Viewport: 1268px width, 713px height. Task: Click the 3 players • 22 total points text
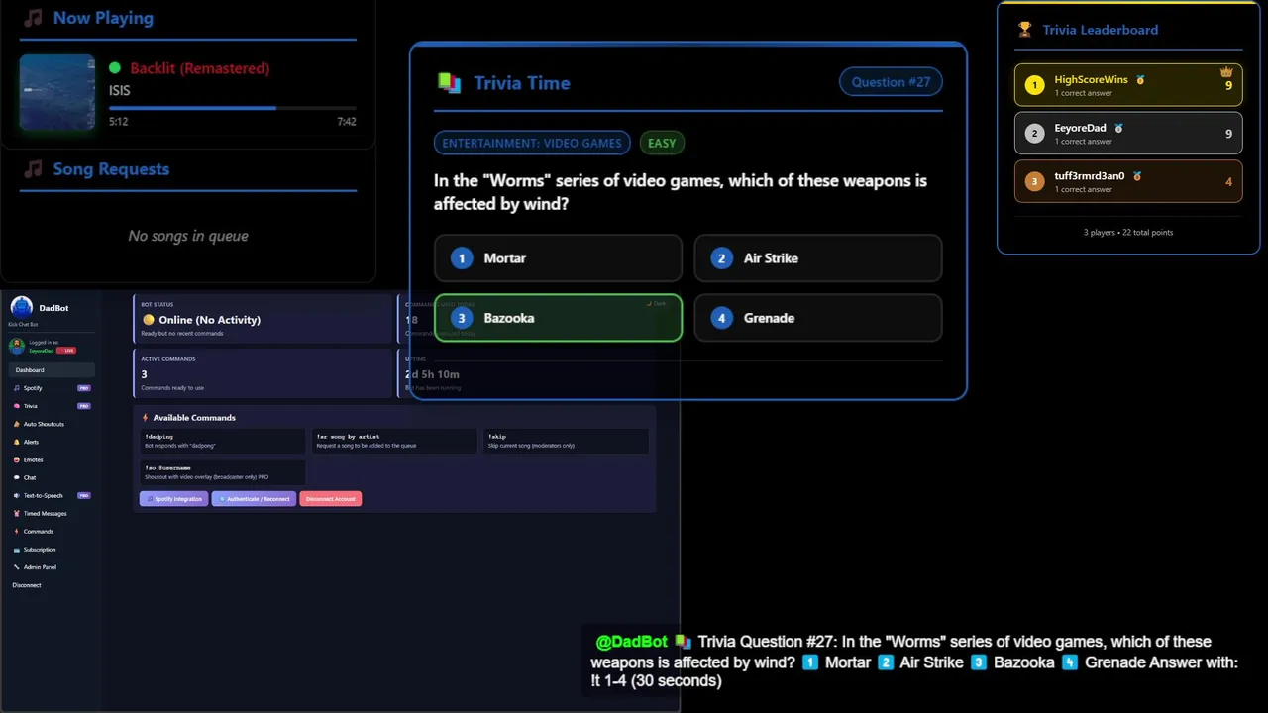pos(1128,232)
